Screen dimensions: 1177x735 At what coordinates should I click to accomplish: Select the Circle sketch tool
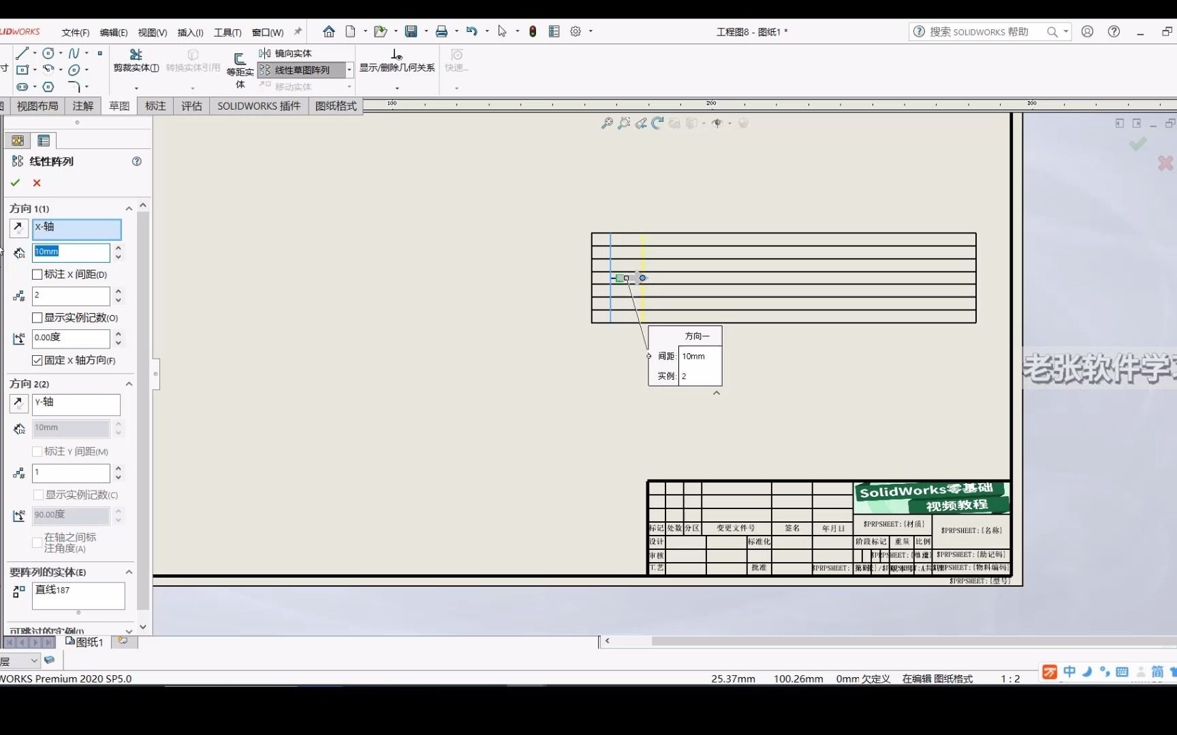(48, 52)
